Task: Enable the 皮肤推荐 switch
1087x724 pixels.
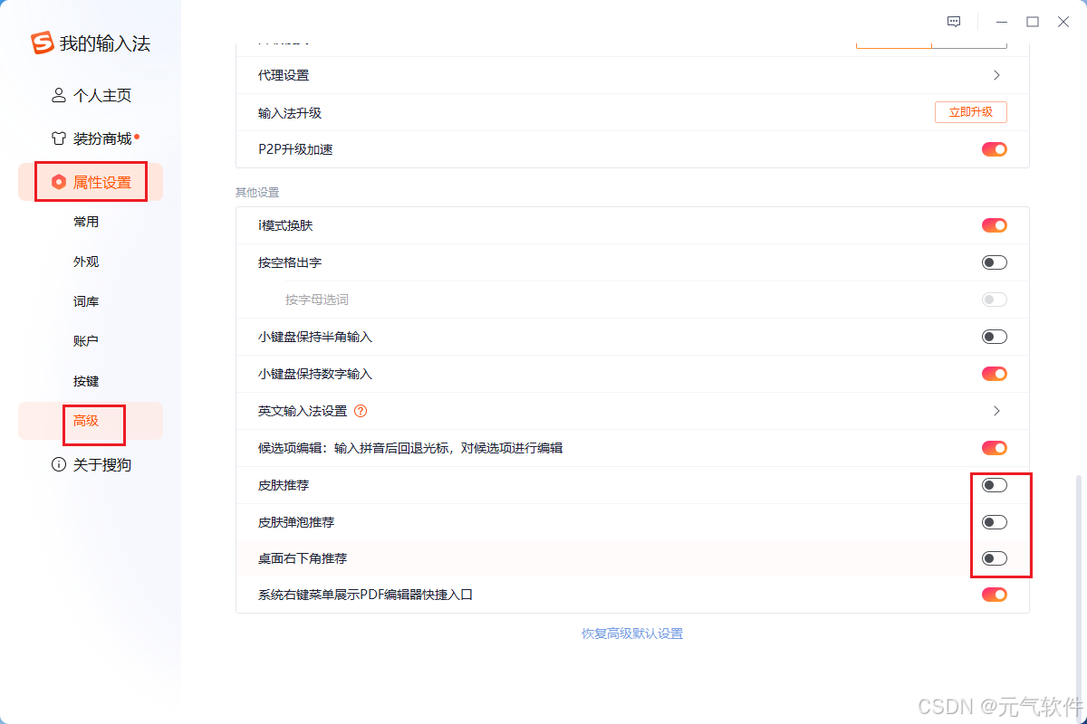Action: tap(995, 485)
